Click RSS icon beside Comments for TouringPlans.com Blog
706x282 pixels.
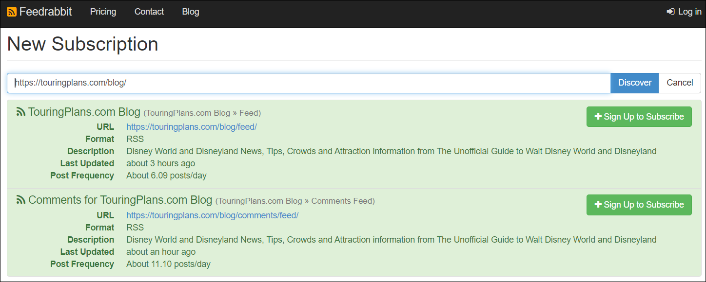[x=21, y=200]
